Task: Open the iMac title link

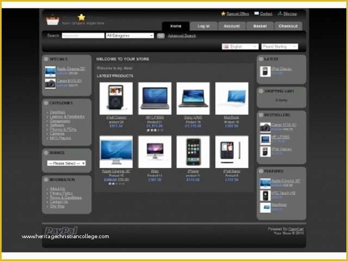Action: 154,171
